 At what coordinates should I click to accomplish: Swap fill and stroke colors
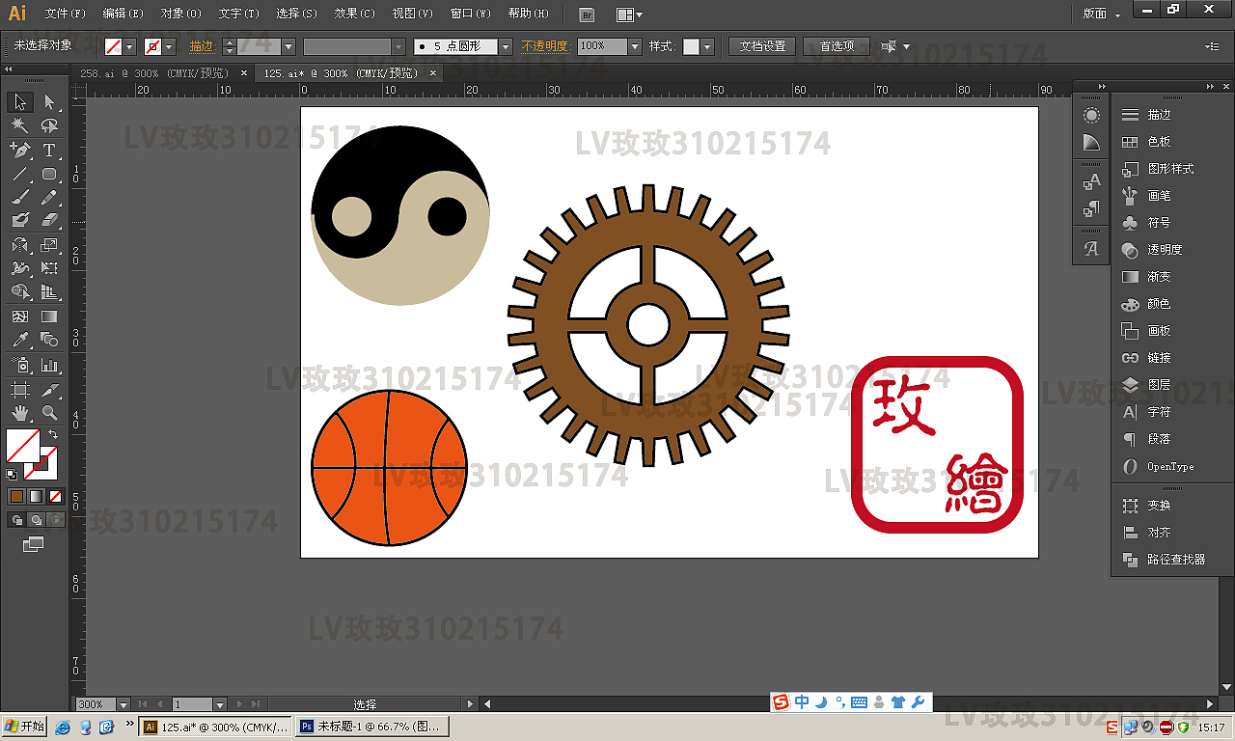point(52,435)
